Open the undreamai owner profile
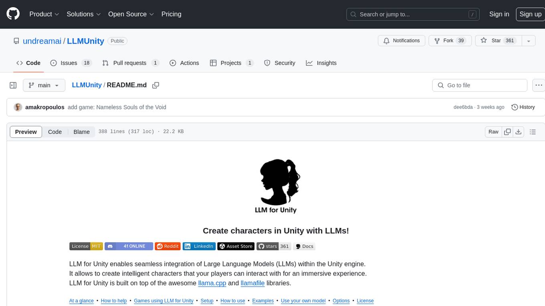Viewport: 545px width, 306px height. click(42, 41)
